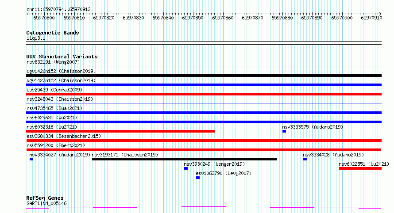Image resolution: width=394 pixels, height=213 pixels.
Task: Select the esv25439 (Conrad2009) label
Action: coord(54,90)
